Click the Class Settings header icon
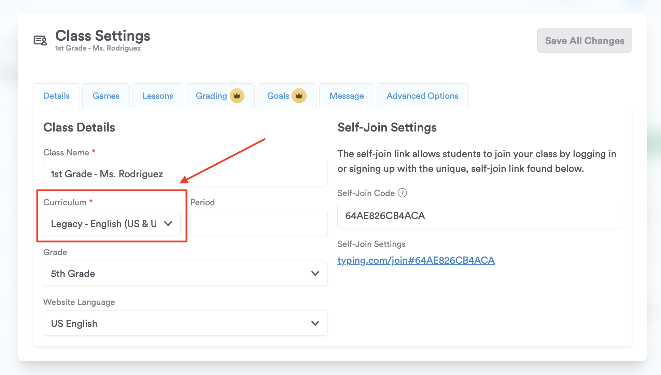This screenshot has width=661, height=375. click(40, 41)
